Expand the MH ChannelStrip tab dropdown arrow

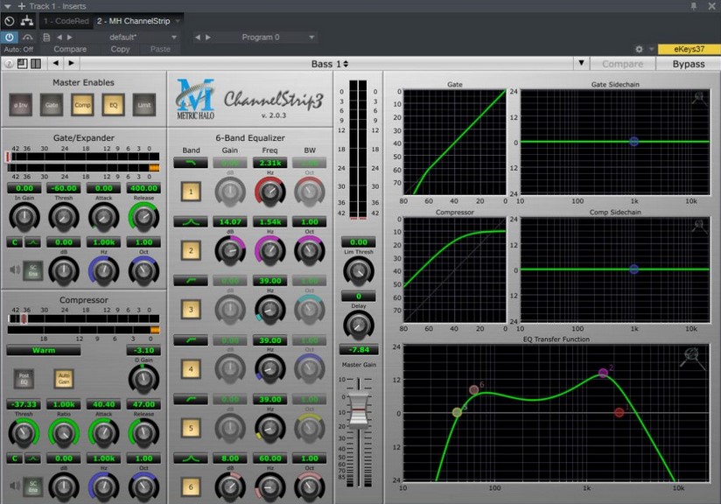coord(178,21)
